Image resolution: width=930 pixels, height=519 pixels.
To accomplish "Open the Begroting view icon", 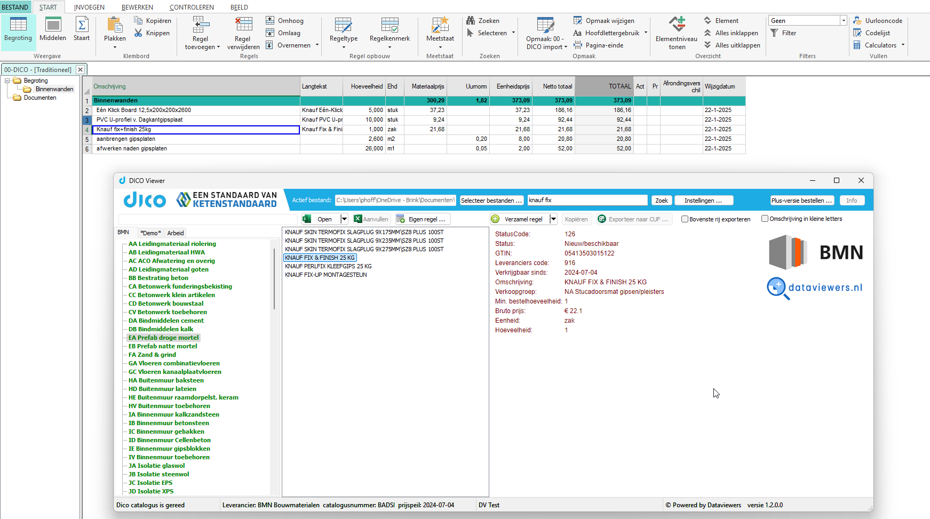I will (18, 25).
